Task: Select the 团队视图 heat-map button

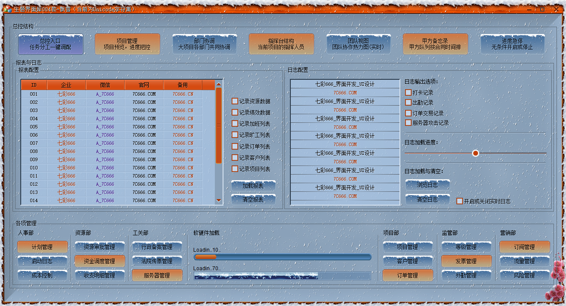Action: 358,44
